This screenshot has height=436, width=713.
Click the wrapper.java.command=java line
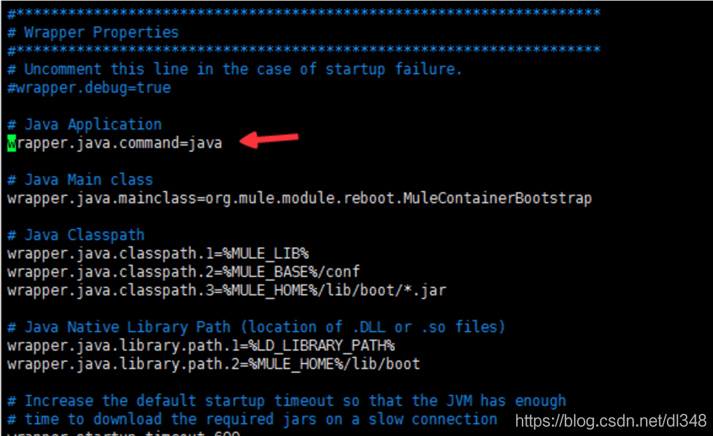tap(114, 144)
